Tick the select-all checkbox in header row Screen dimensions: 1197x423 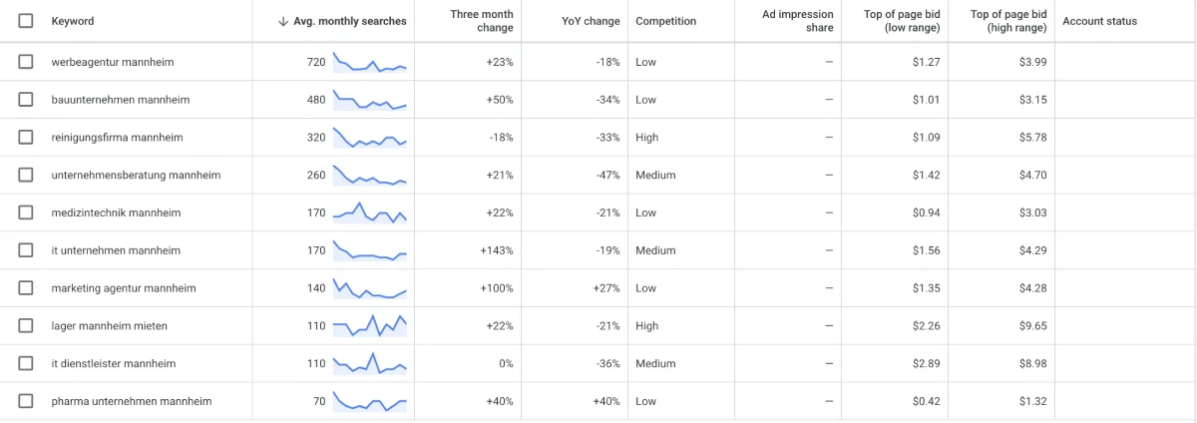(x=26, y=21)
